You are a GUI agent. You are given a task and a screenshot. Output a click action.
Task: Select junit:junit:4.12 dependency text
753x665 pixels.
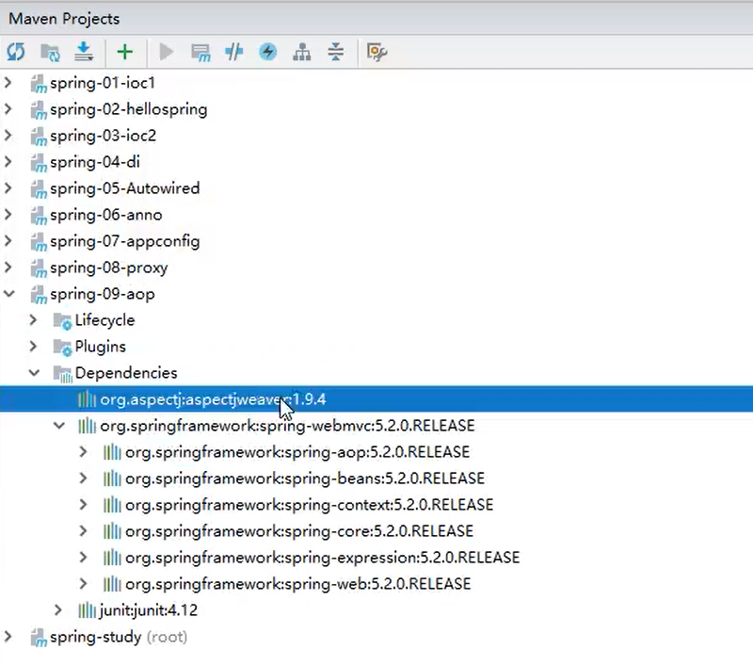click(149, 610)
